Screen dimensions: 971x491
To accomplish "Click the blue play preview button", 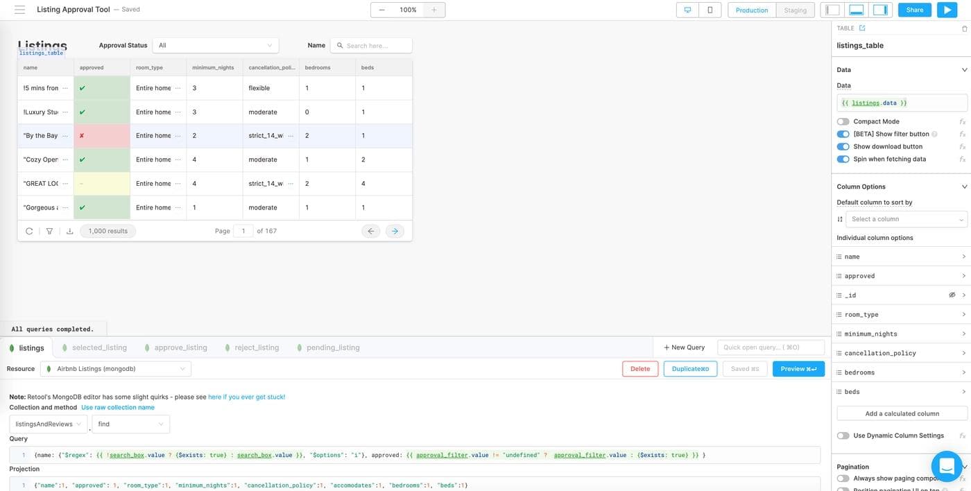I will [x=947, y=10].
